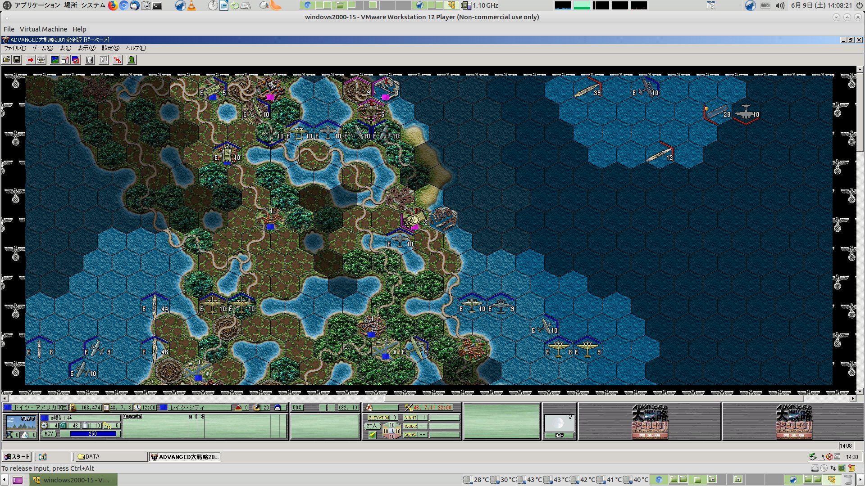
Task: Open the 設定(S) menu
Action: point(110,48)
